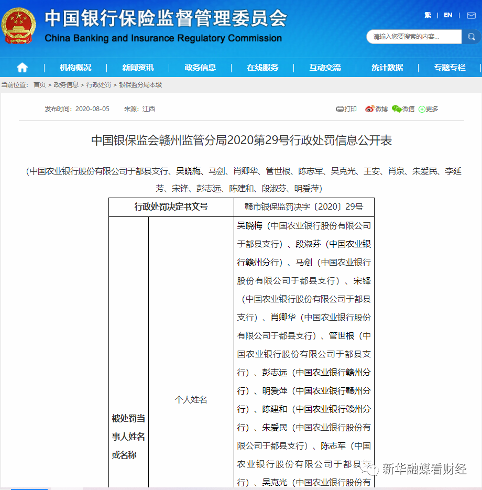Open the mail envelope icon
The height and width of the screenshot is (490, 482).
coord(471,15)
